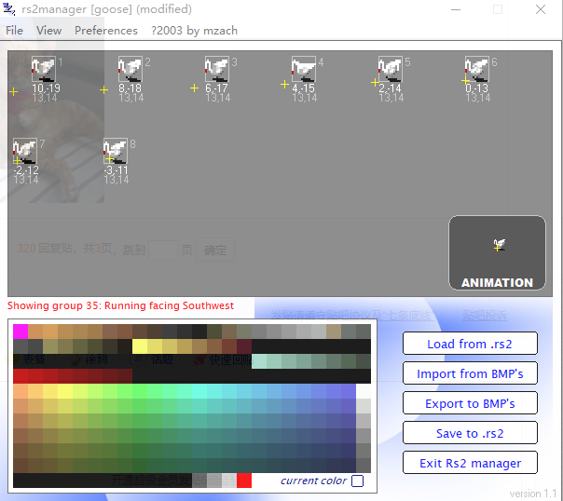This screenshot has height=501, width=563.
Task: Click the ANIMATION preview box
Action: pyautogui.click(x=497, y=253)
